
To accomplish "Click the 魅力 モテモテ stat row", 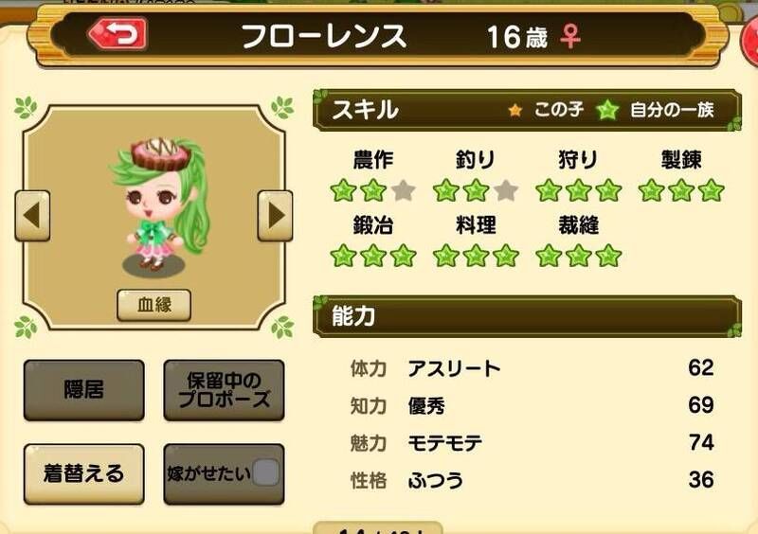I will [x=532, y=443].
